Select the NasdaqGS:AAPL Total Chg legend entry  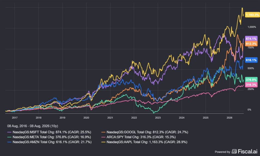point(144,142)
